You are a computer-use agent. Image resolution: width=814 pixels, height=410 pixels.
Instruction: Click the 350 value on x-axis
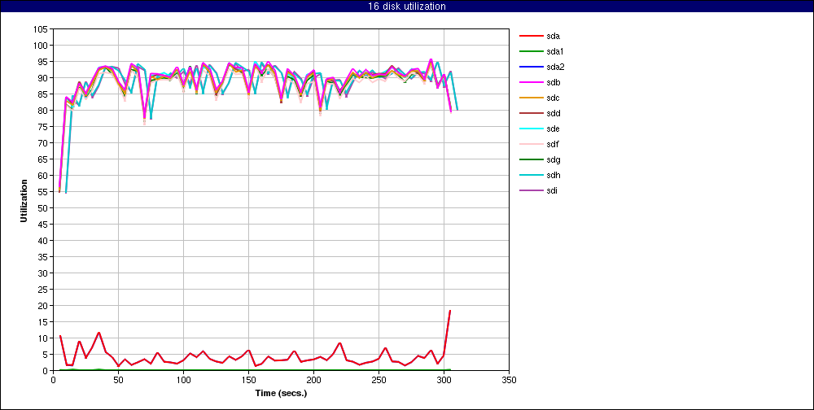pyautogui.click(x=510, y=379)
